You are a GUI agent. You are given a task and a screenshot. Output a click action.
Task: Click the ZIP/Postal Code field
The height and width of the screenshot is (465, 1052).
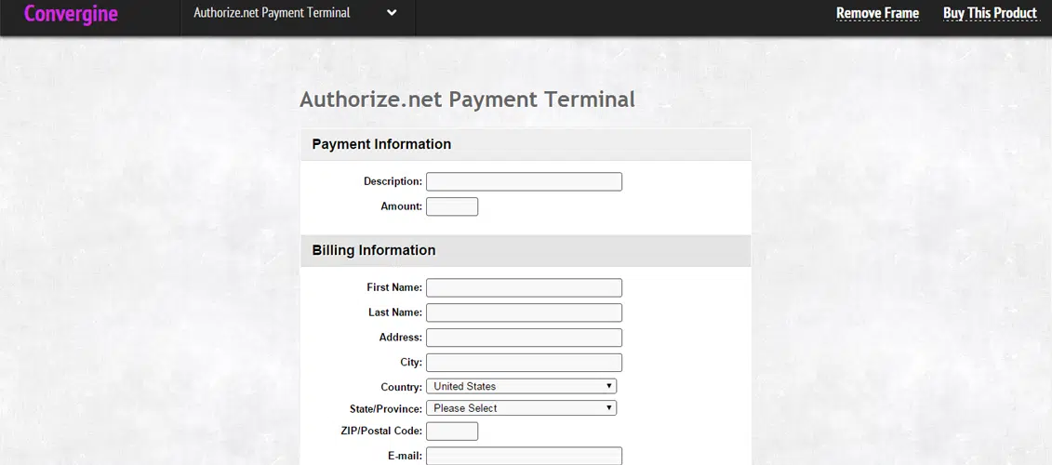(452, 431)
